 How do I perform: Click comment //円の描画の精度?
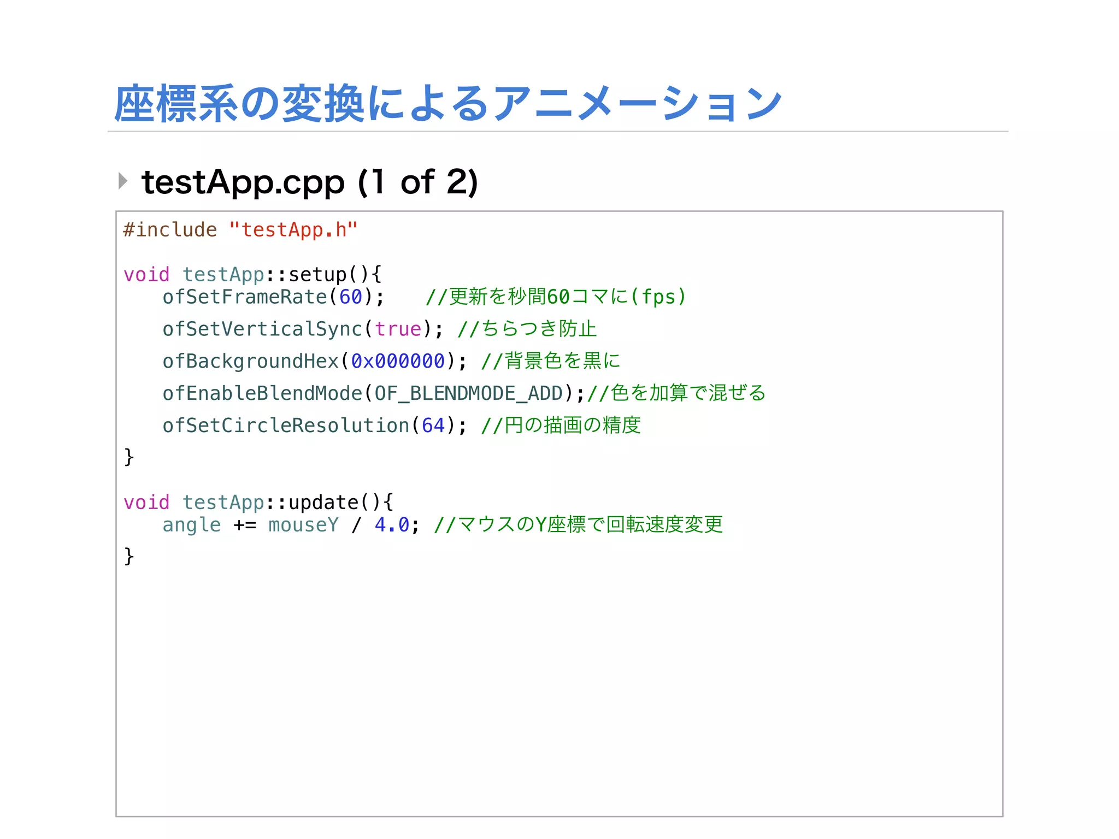click(561, 426)
